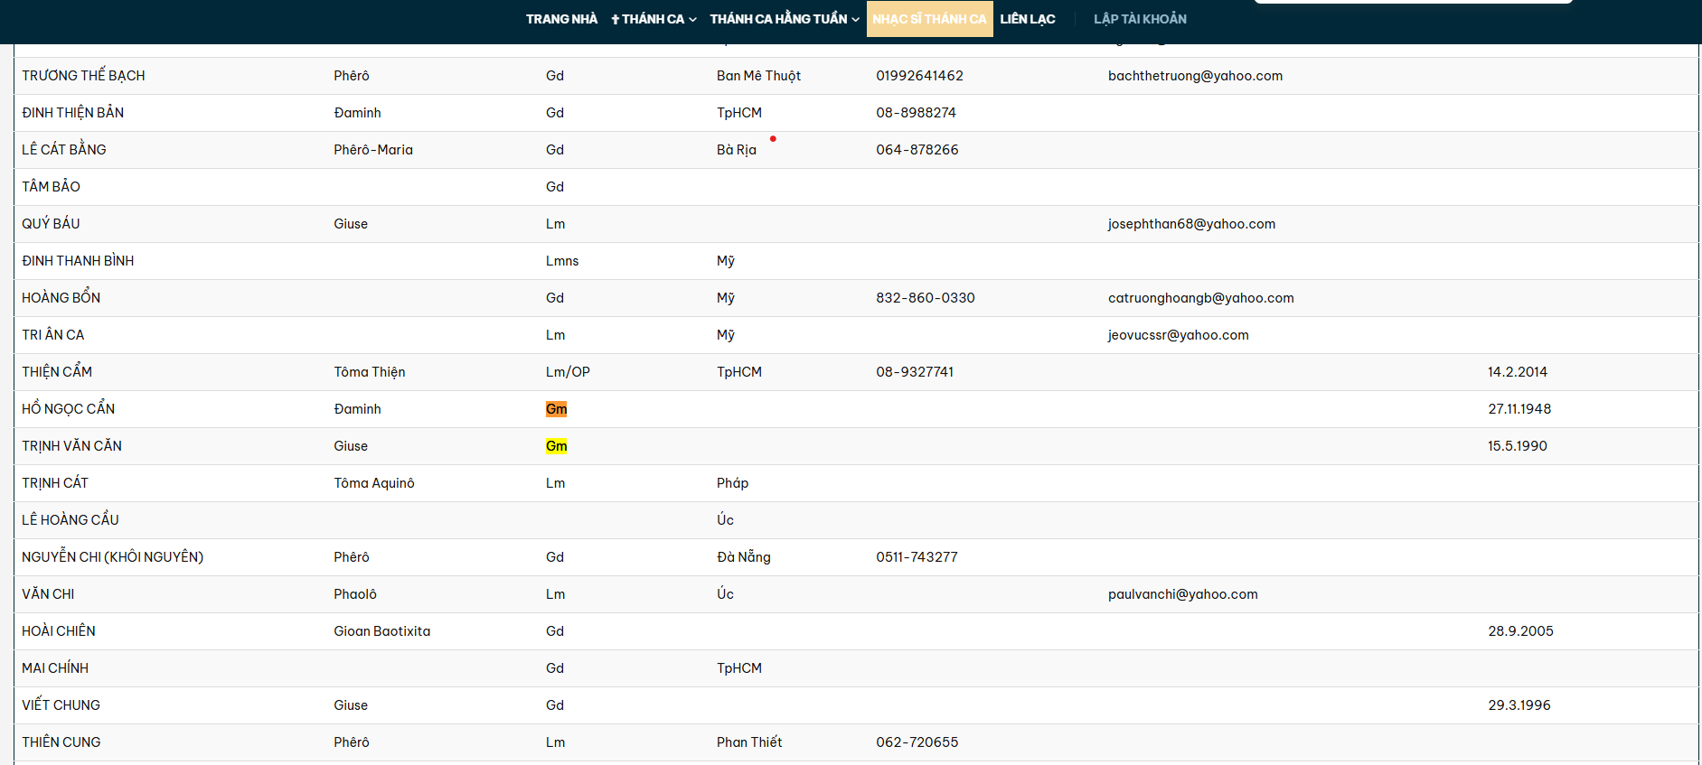Go to LẬP TÀI KHOẢN
Screen dimensions: 1702x765
coord(1140,19)
